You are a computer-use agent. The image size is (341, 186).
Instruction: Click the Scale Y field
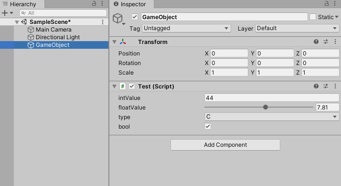(x=275, y=73)
